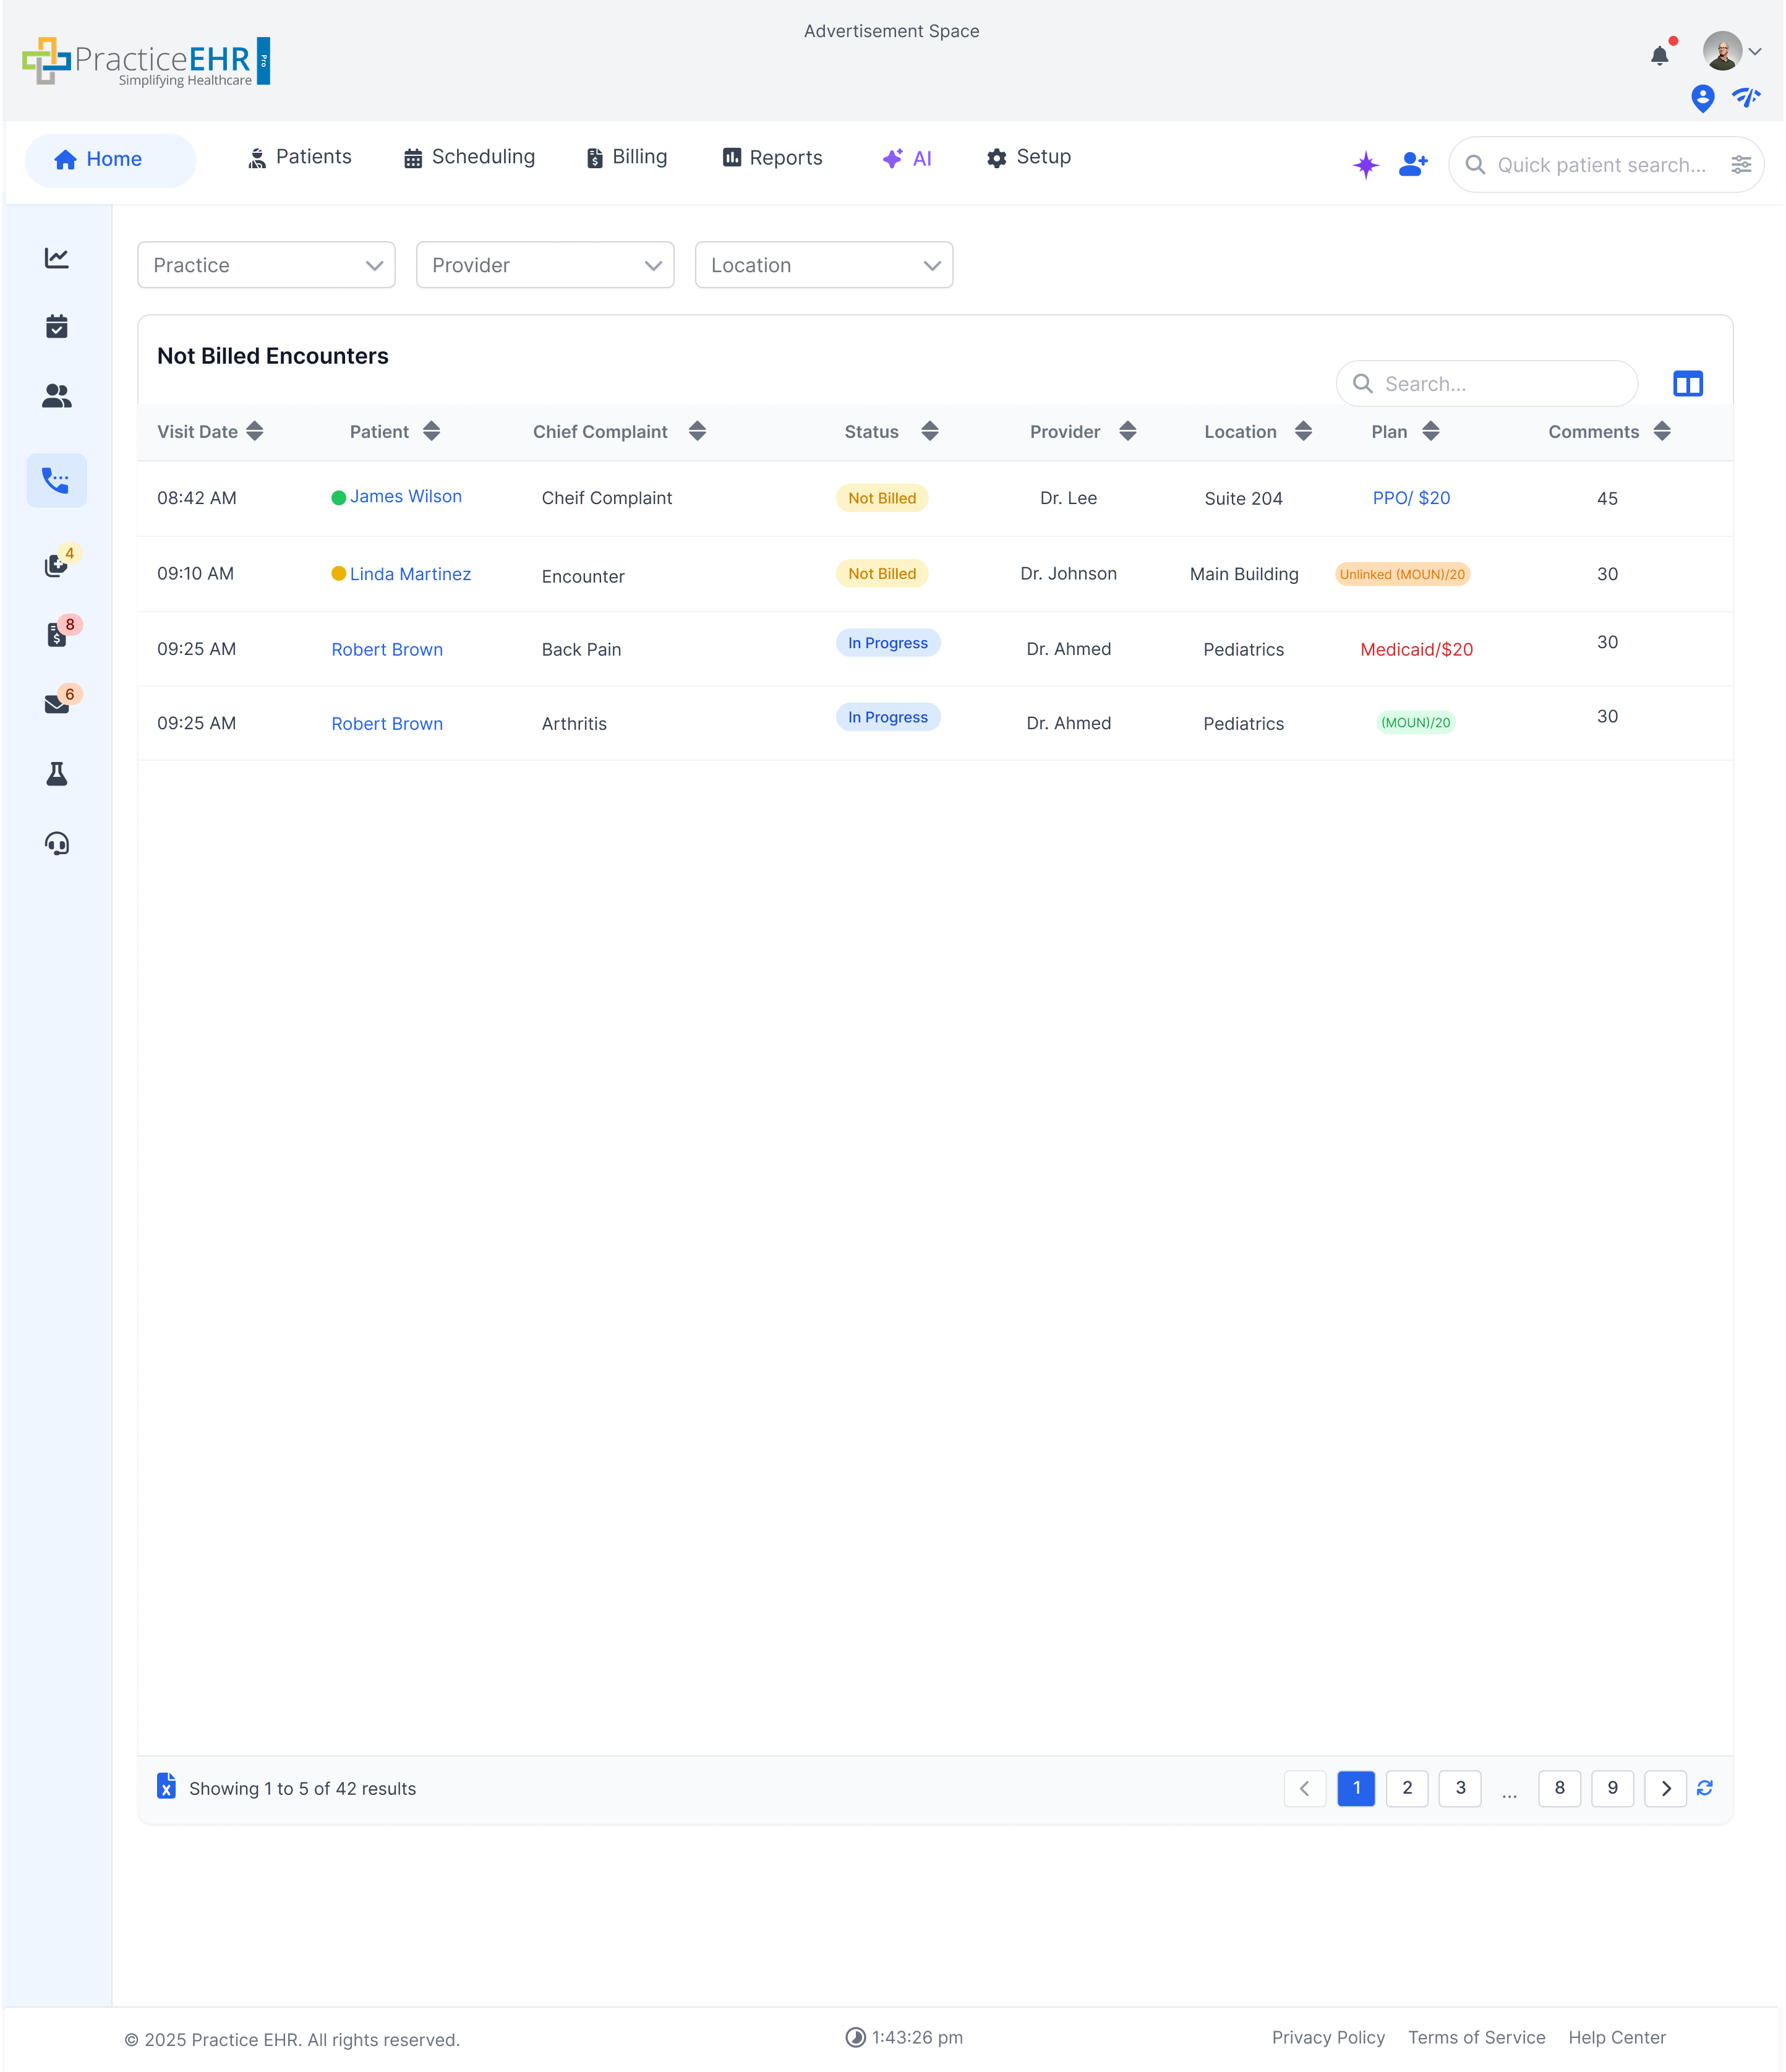This screenshot has height=2072, width=1786.
Task: Open patient James Wilson link
Action: (405, 496)
